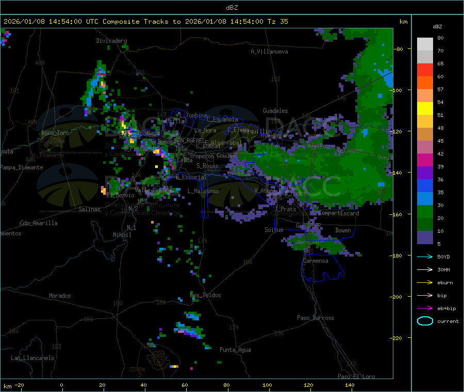The width and height of the screenshot is (464, 392).
Task: Click the 'Cda_Amarilla' map label
Action: pyautogui.click(x=39, y=223)
